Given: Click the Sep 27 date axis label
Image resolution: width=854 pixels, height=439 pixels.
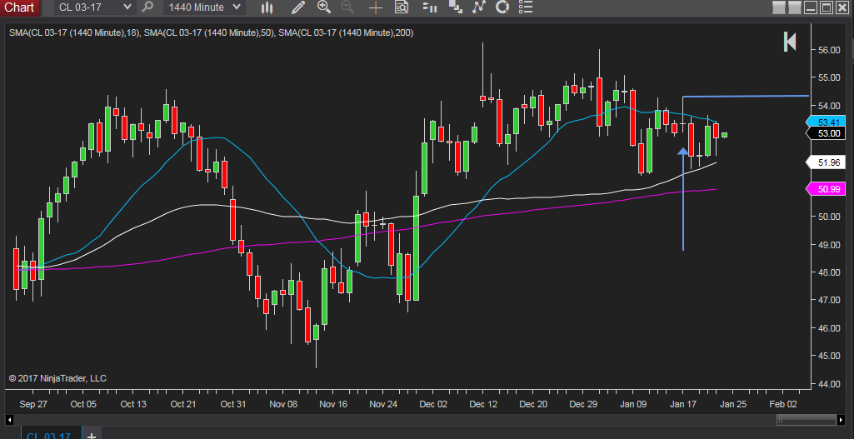Looking at the screenshot, I should tap(33, 404).
